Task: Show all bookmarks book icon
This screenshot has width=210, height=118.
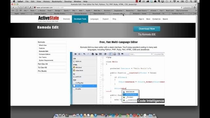Action: tap(17, 10)
